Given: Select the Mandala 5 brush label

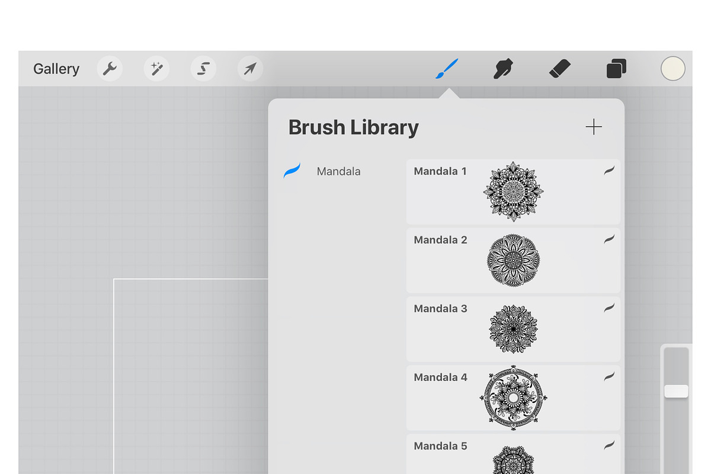Looking at the screenshot, I should pos(440,446).
